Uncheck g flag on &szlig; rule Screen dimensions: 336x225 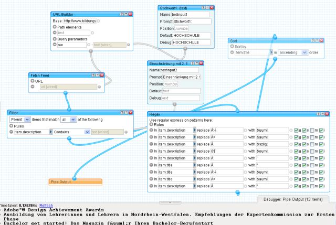(296, 144)
